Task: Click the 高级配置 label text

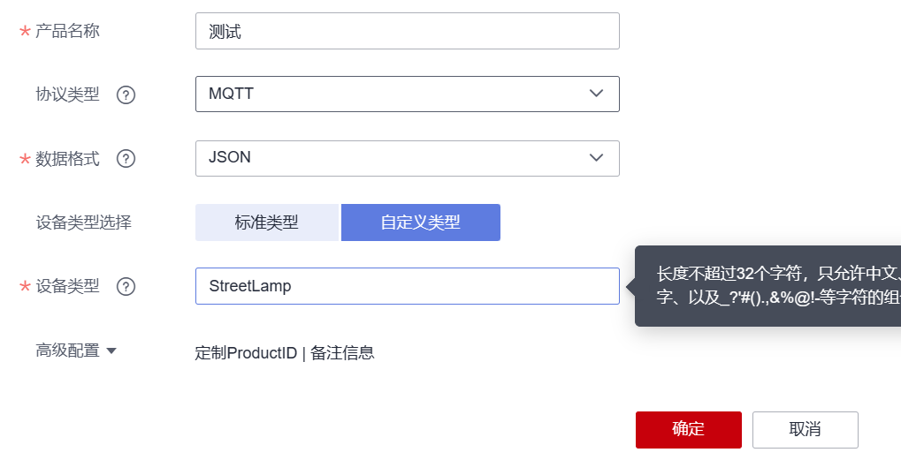Action: click(x=67, y=351)
